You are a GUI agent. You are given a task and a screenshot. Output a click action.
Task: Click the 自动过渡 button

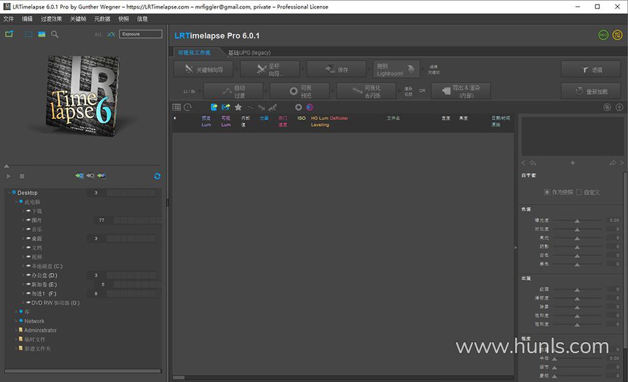(x=234, y=91)
